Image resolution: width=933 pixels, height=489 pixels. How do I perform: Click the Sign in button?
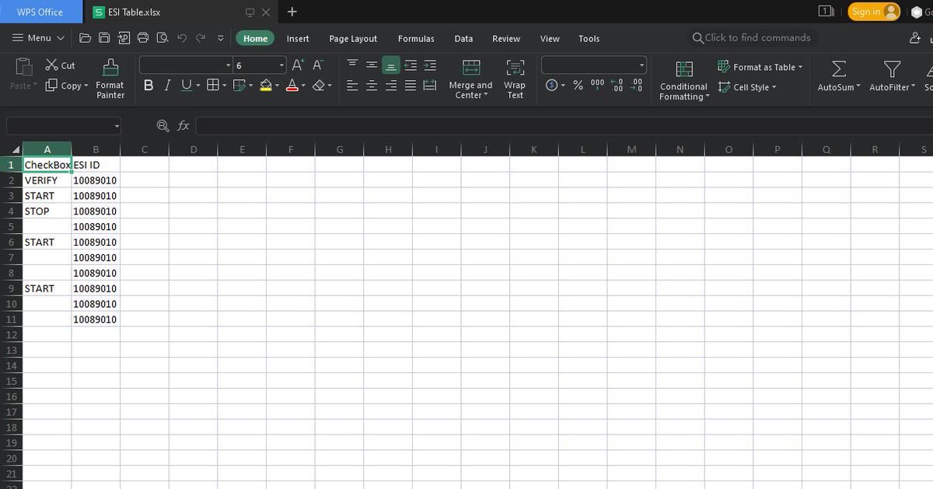pyautogui.click(x=874, y=12)
